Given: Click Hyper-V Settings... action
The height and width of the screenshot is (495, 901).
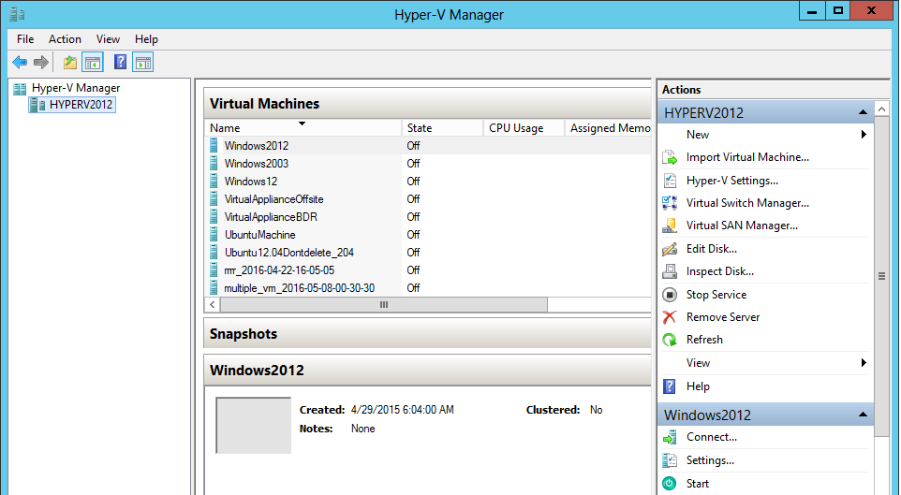Looking at the screenshot, I should pos(732,181).
